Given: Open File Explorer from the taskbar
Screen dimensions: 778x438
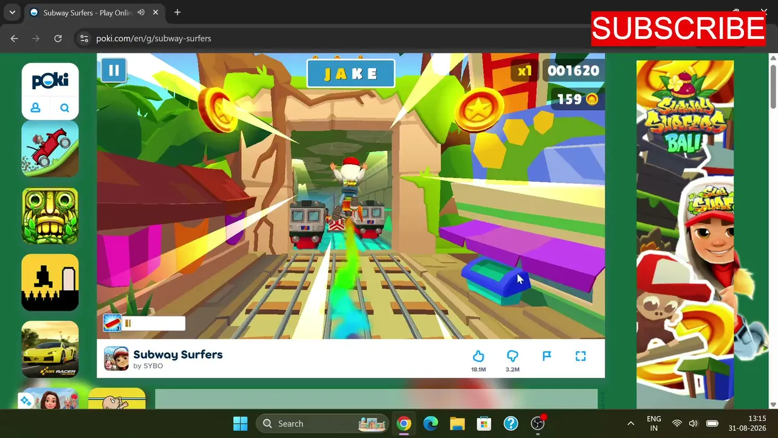Looking at the screenshot, I should (457, 423).
